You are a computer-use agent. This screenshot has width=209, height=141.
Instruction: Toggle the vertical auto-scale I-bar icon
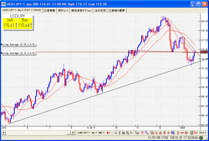(x=120, y=133)
